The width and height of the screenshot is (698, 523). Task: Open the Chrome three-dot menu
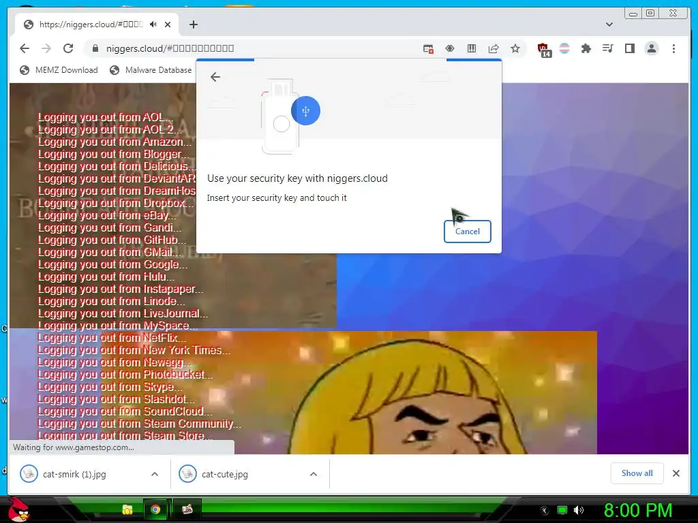674,48
